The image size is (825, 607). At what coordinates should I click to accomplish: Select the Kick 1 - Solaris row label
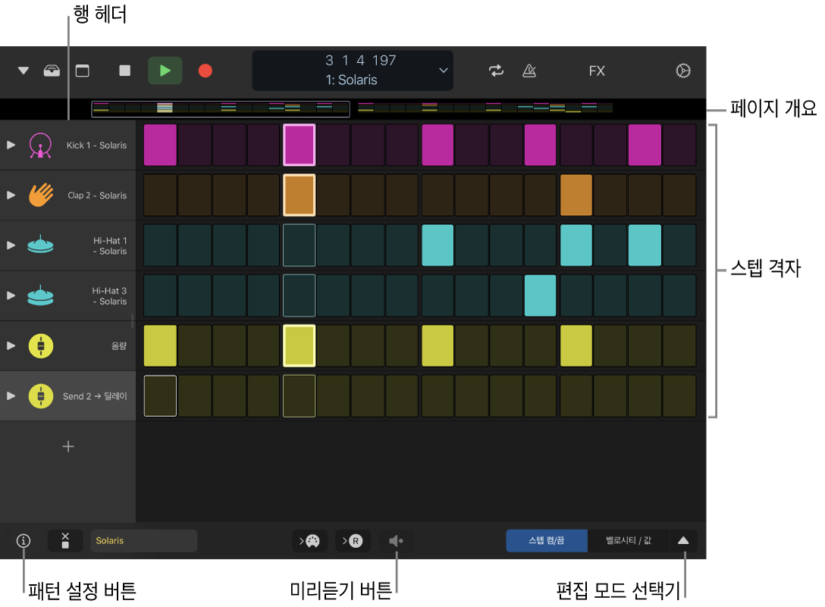click(x=96, y=145)
